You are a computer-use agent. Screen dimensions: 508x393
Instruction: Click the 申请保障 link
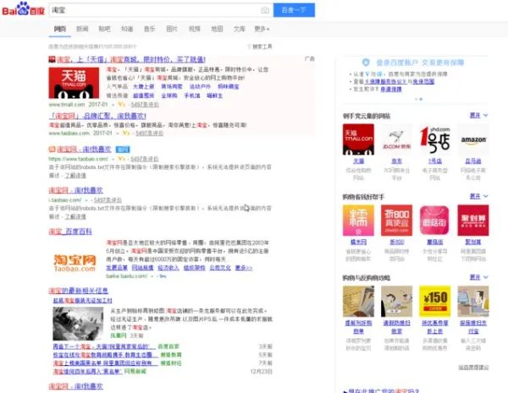coord(391,90)
